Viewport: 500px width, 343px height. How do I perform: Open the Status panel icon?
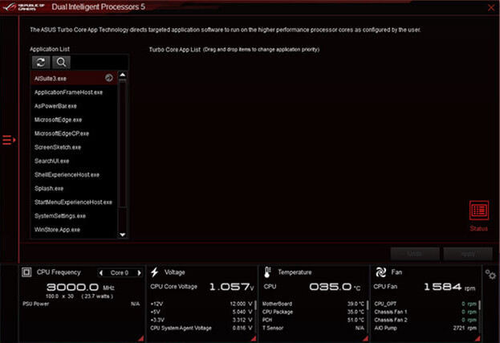point(478,210)
